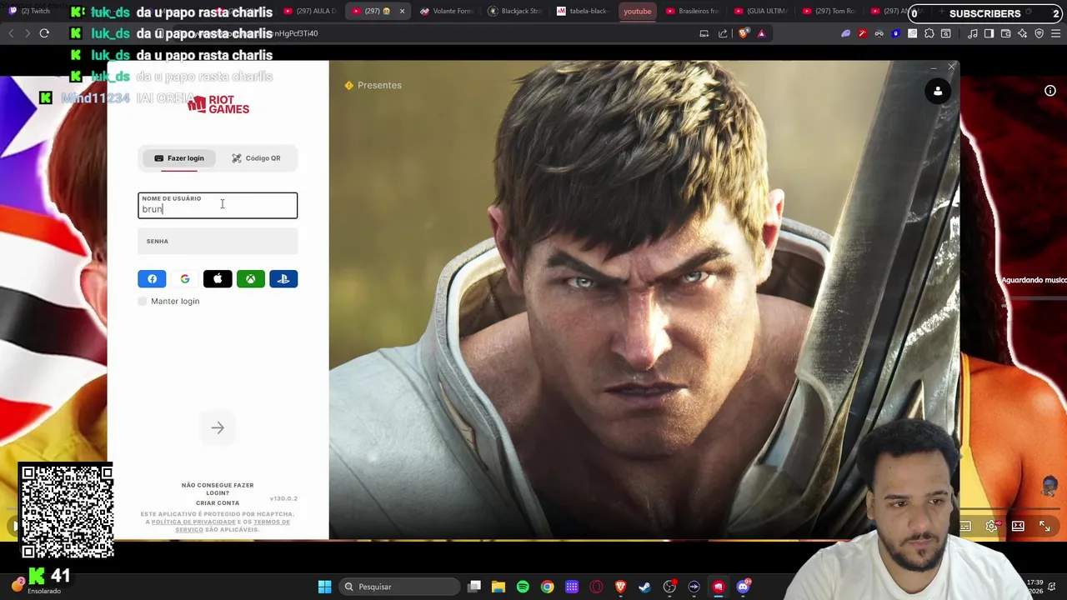Screen dimensions: 1067x600
Task: Open the Termos de Serviço link
Action: [x=233, y=526]
